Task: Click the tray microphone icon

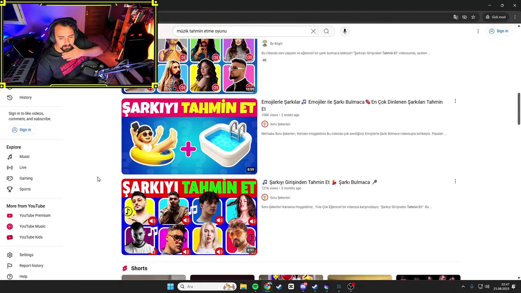Action: (x=472, y=286)
